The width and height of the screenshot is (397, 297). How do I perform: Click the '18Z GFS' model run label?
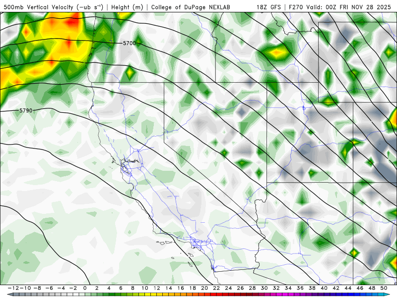click(268, 7)
